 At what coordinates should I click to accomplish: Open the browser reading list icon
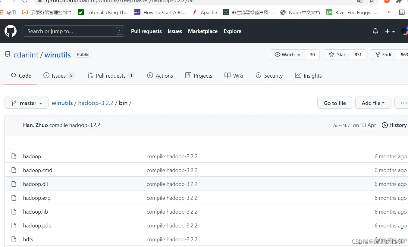coord(402,12)
